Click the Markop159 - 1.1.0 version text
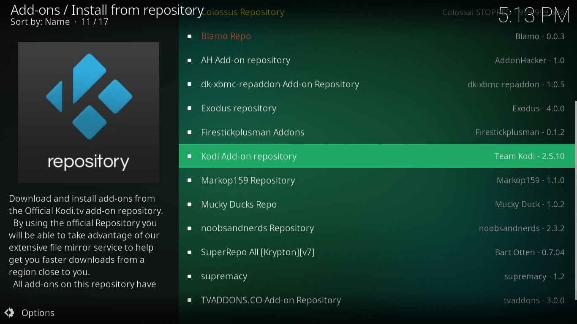The width and height of the screenshot is (577, 324). coord(531,181)
